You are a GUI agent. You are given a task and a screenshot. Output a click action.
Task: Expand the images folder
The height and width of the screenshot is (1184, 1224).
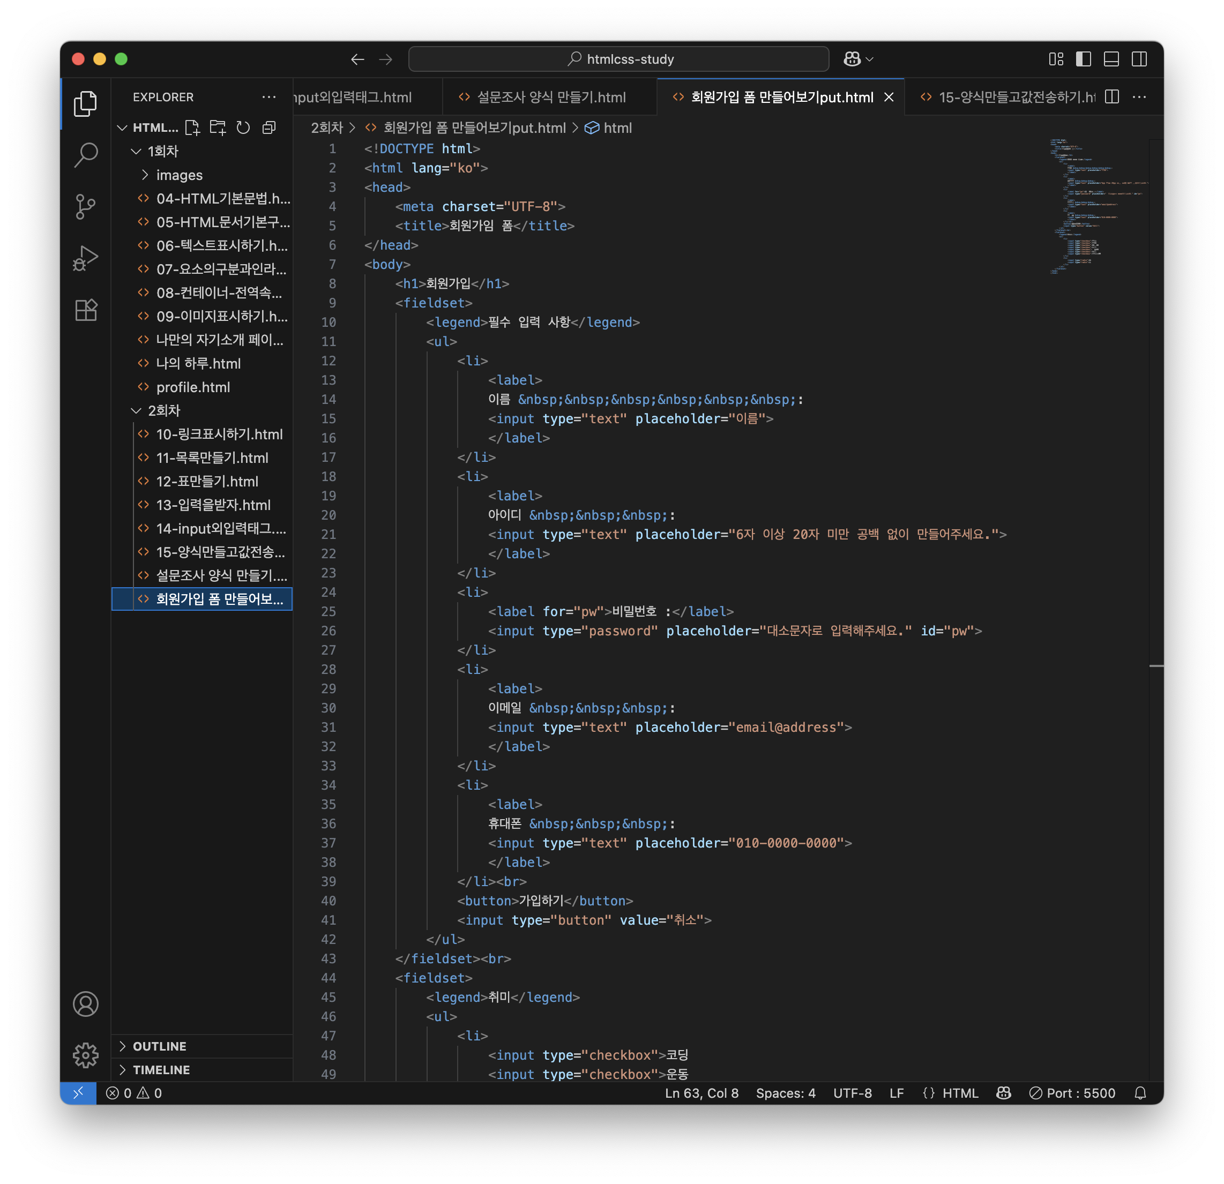tap(178, 175)
